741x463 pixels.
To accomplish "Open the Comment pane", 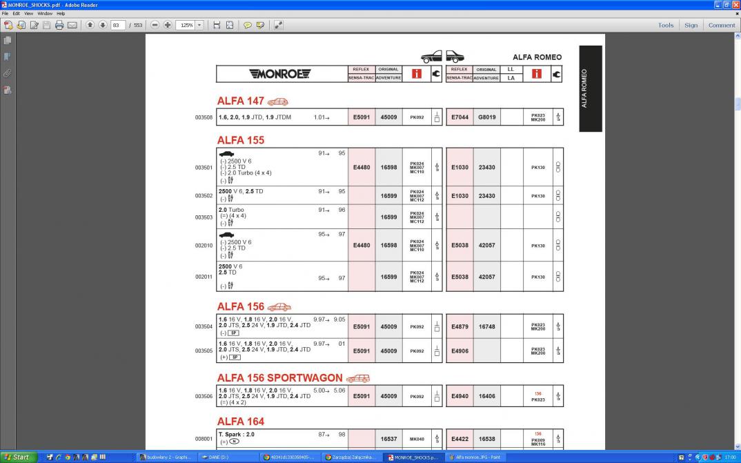I will 721,25.
